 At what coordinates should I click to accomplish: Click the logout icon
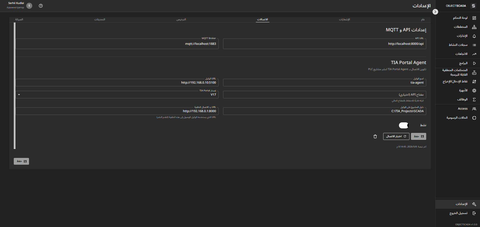coord(474,213)
